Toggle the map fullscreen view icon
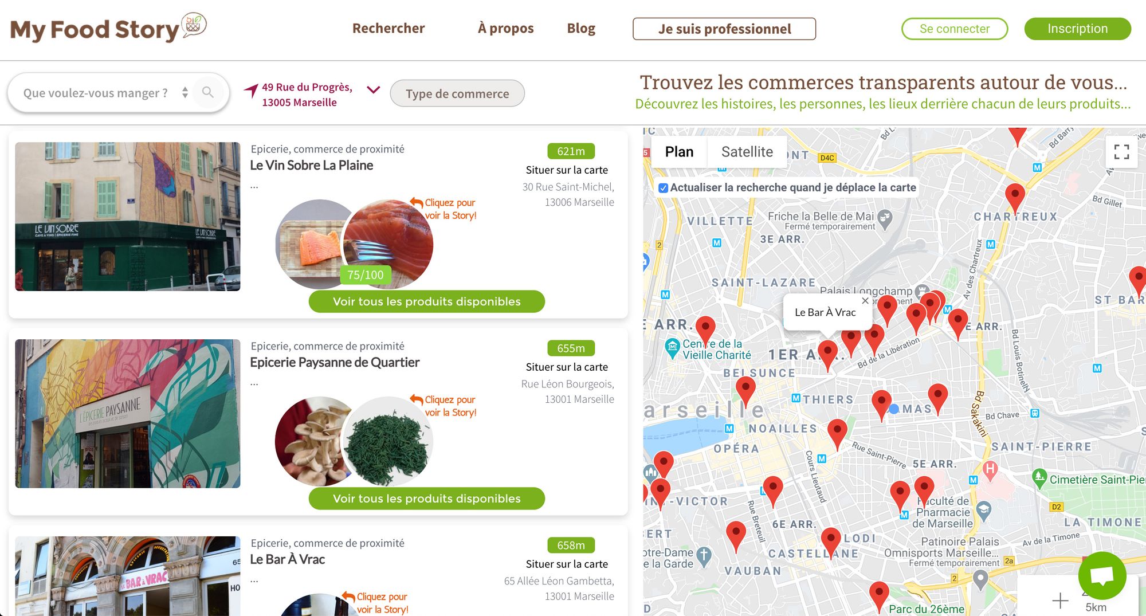The width and height of the screenshot is (1146, 616). pyautogui.click(x=1121, y=151)
